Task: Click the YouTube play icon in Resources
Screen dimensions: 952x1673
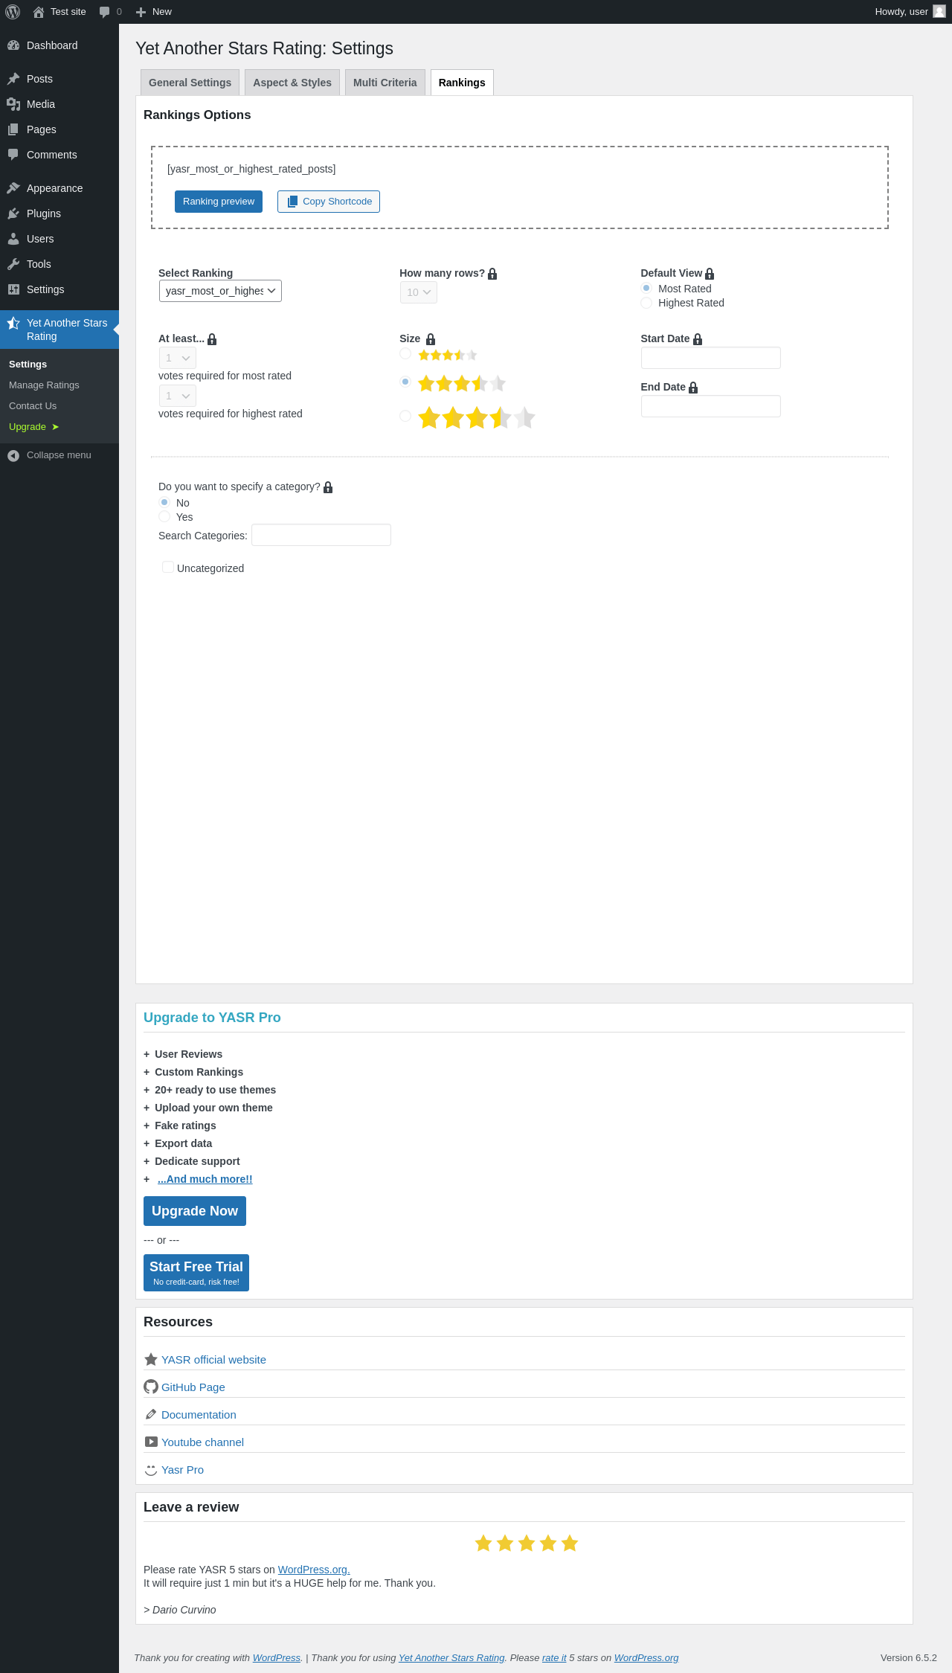Action: pos(151,1442)
